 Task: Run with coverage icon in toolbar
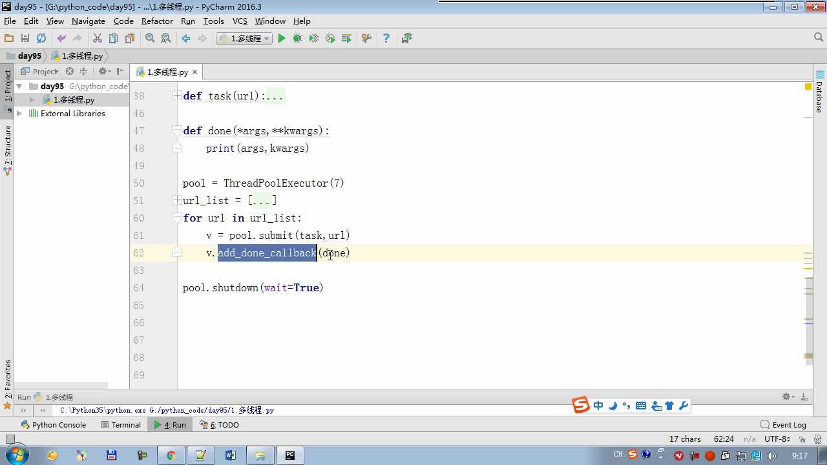pyautogui.click(x=314, y=39)
